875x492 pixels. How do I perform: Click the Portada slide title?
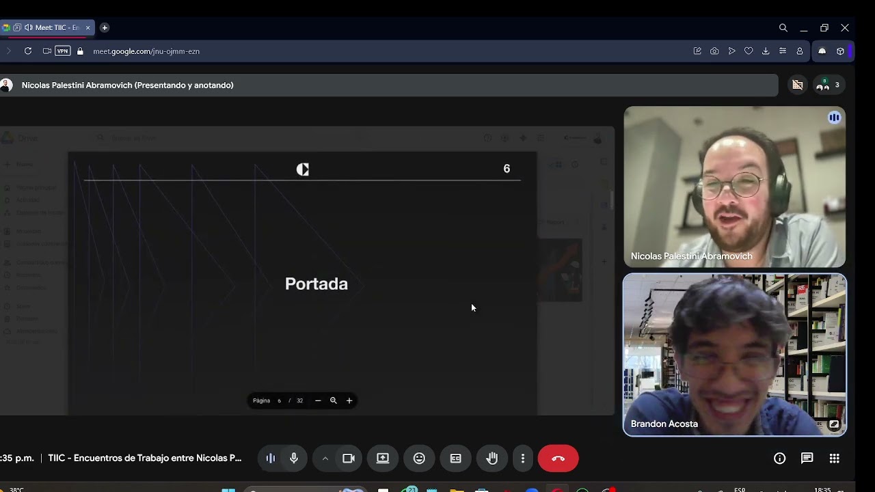[317, 284]
